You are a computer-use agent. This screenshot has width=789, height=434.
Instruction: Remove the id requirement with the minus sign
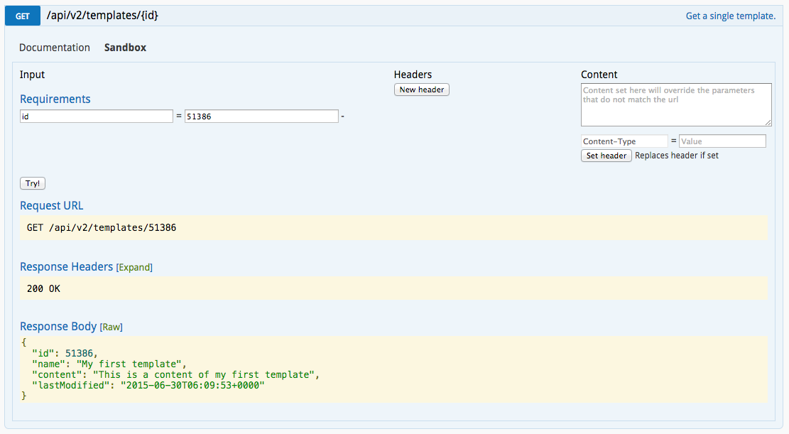click(343, 116)
